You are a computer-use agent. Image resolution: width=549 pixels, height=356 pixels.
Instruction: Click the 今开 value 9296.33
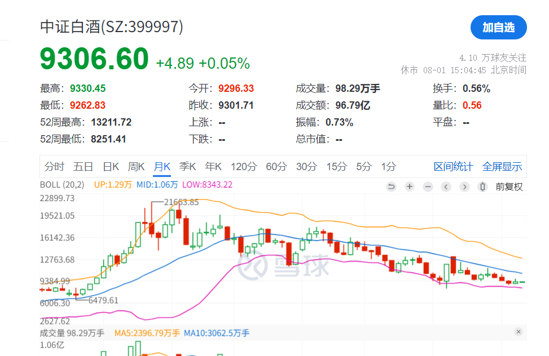pos(236,88)
